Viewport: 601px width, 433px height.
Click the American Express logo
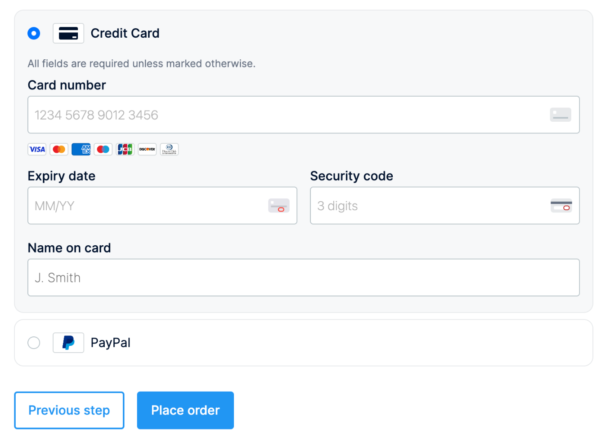(81, 149)
